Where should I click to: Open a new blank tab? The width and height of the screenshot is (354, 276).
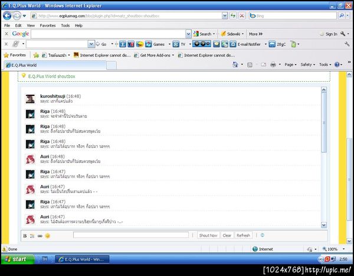coord(112,65)
